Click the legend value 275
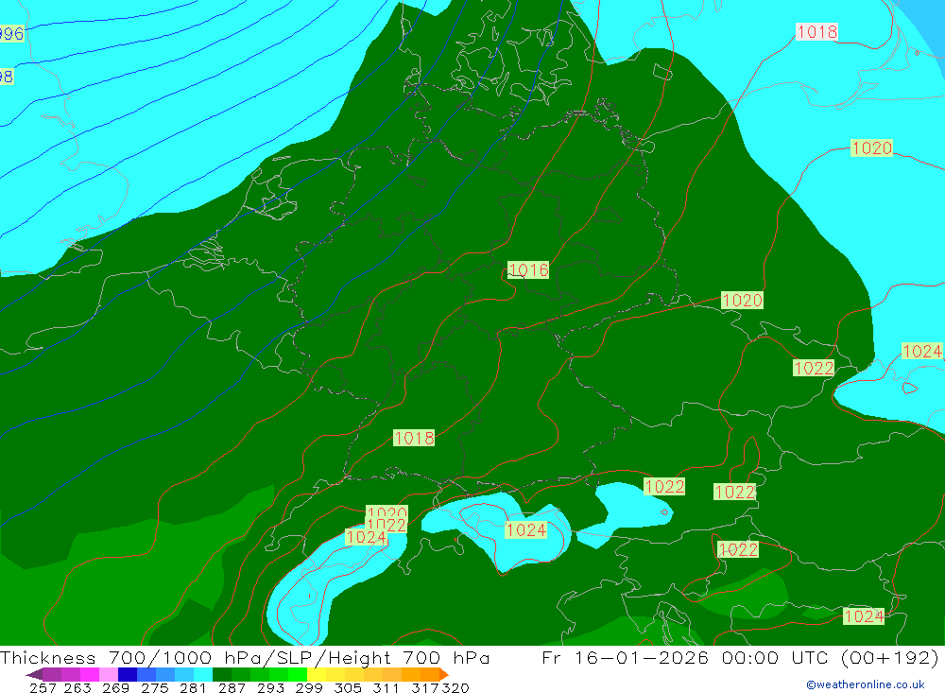This screenshot has height=693, width=945. (154, 687)
